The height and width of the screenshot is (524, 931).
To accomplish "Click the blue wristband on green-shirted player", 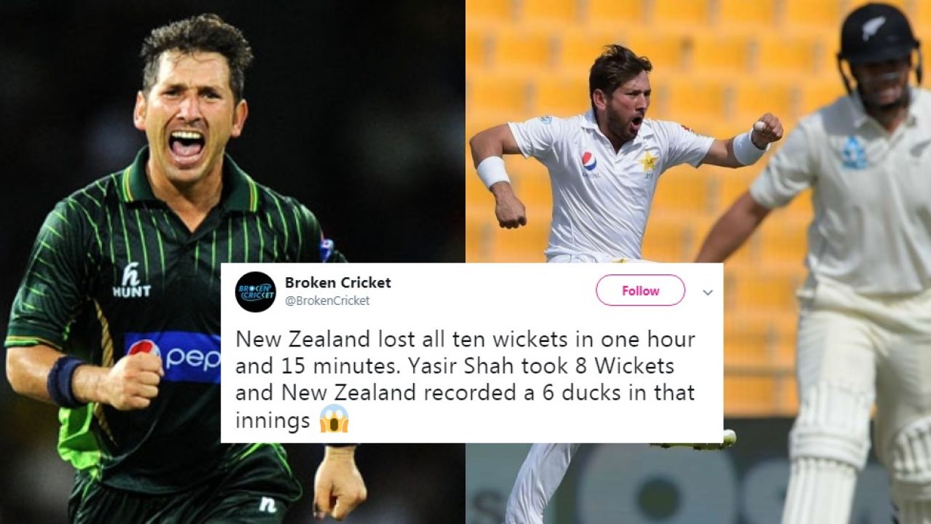I will (64, 378).
